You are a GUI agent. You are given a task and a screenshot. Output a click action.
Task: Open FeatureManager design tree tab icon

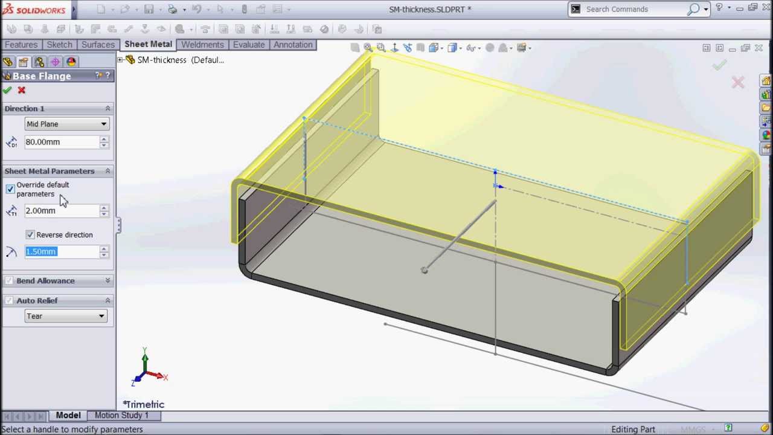[8, 62]
